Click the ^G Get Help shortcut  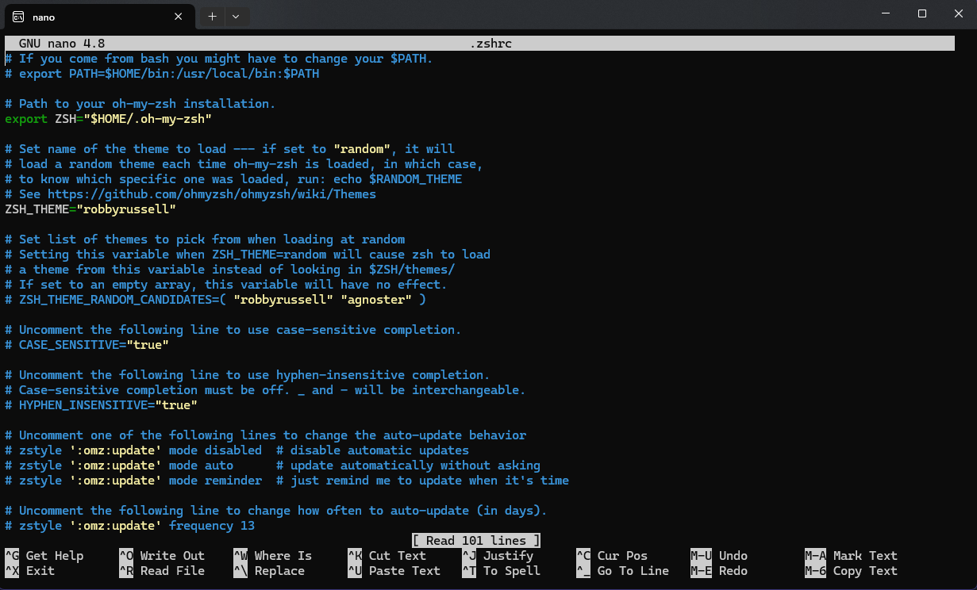pos(44,556)
